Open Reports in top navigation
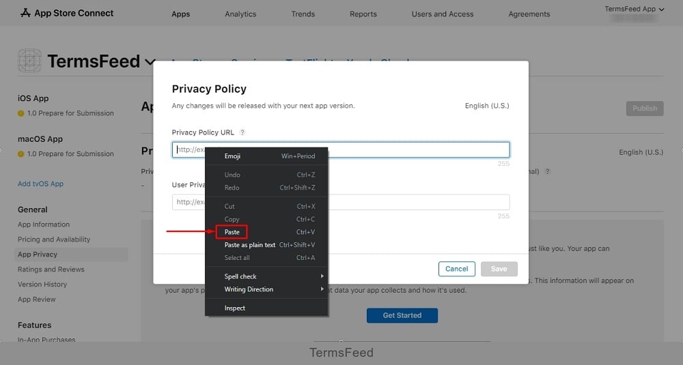Viewport: 683px width, 365px height. click(x=363, y=14)
